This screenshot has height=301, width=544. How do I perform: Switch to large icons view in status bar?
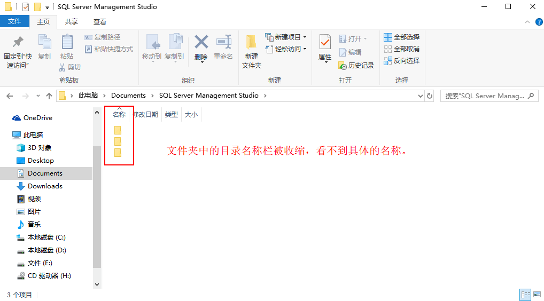[537, 295]
